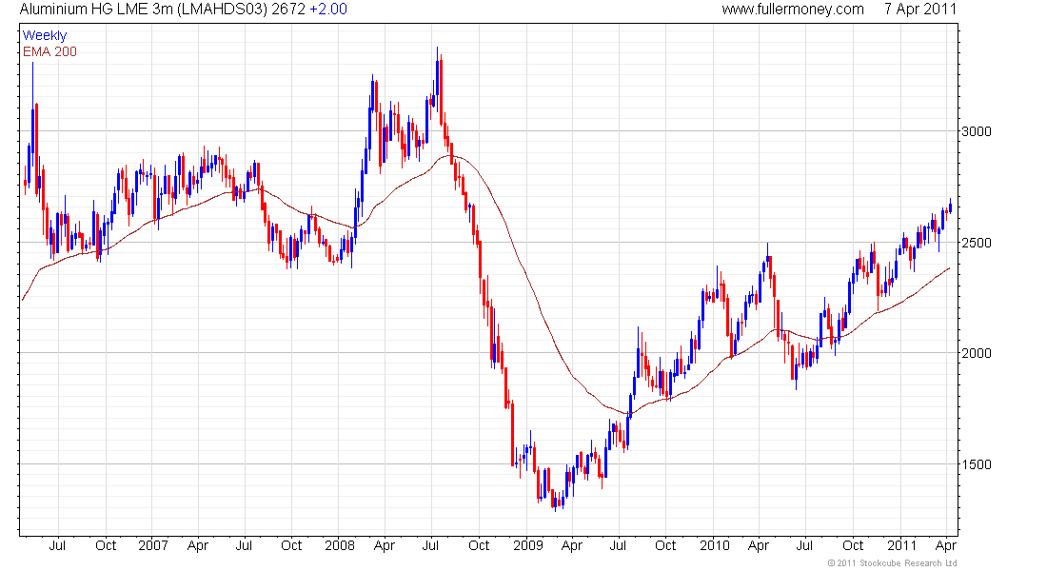The image size is (1047, 571).
Task: Click the 'Oct' label just before 2011
Action: tap(853, 545)
